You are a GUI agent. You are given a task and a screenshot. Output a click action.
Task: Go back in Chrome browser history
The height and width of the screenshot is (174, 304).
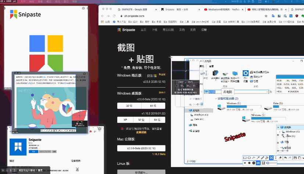(102, 16)
